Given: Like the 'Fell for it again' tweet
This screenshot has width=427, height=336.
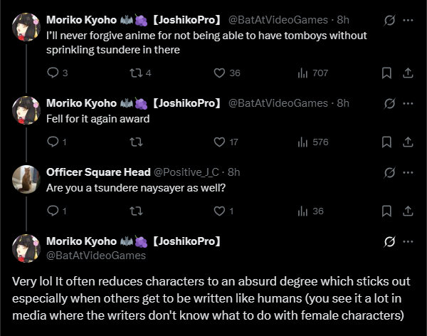Looking at the screenshot, I should [219, 142].
